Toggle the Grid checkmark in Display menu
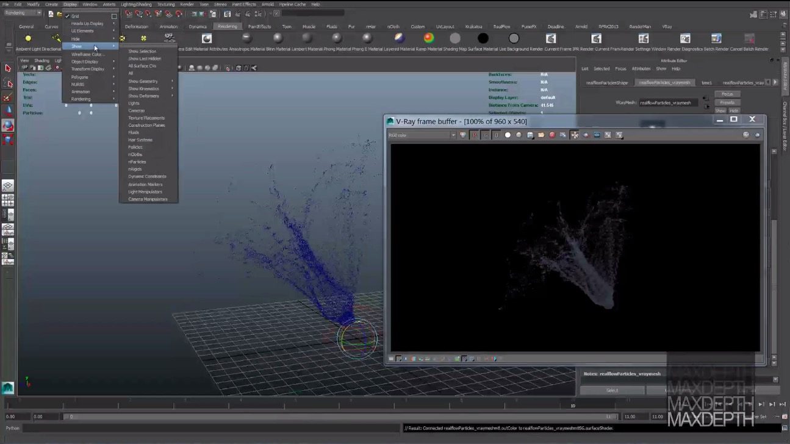 click(x=67, y=16)
